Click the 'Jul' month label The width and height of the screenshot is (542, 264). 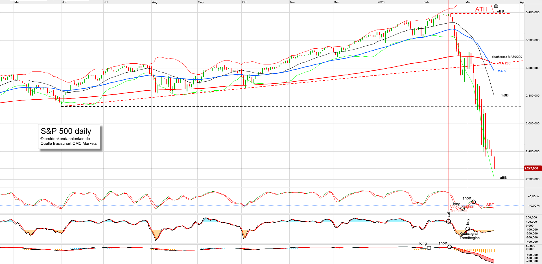point(106,2)
